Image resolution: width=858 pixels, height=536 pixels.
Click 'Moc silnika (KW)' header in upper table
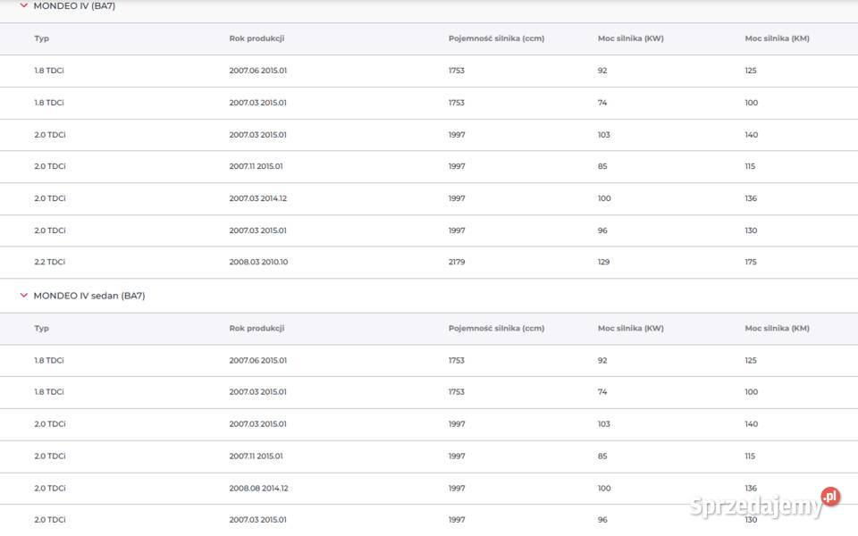[x=630, y=38]
